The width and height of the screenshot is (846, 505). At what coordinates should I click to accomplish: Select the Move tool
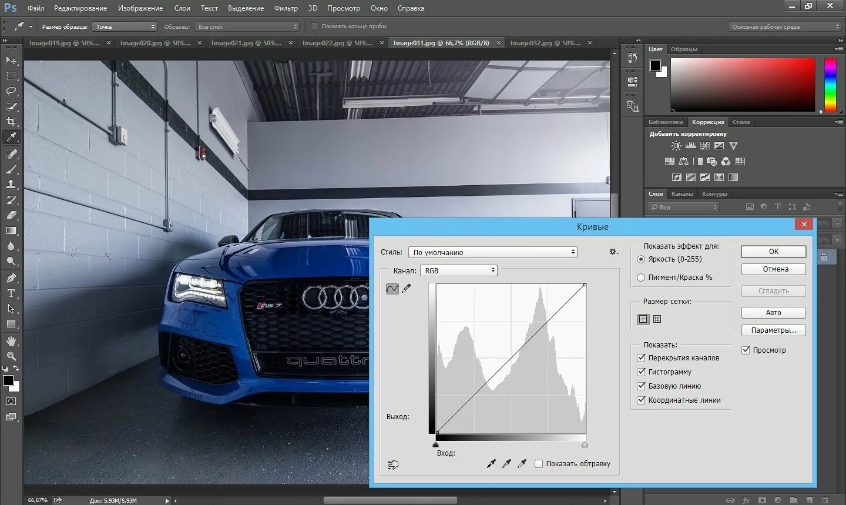coord(11,61)
